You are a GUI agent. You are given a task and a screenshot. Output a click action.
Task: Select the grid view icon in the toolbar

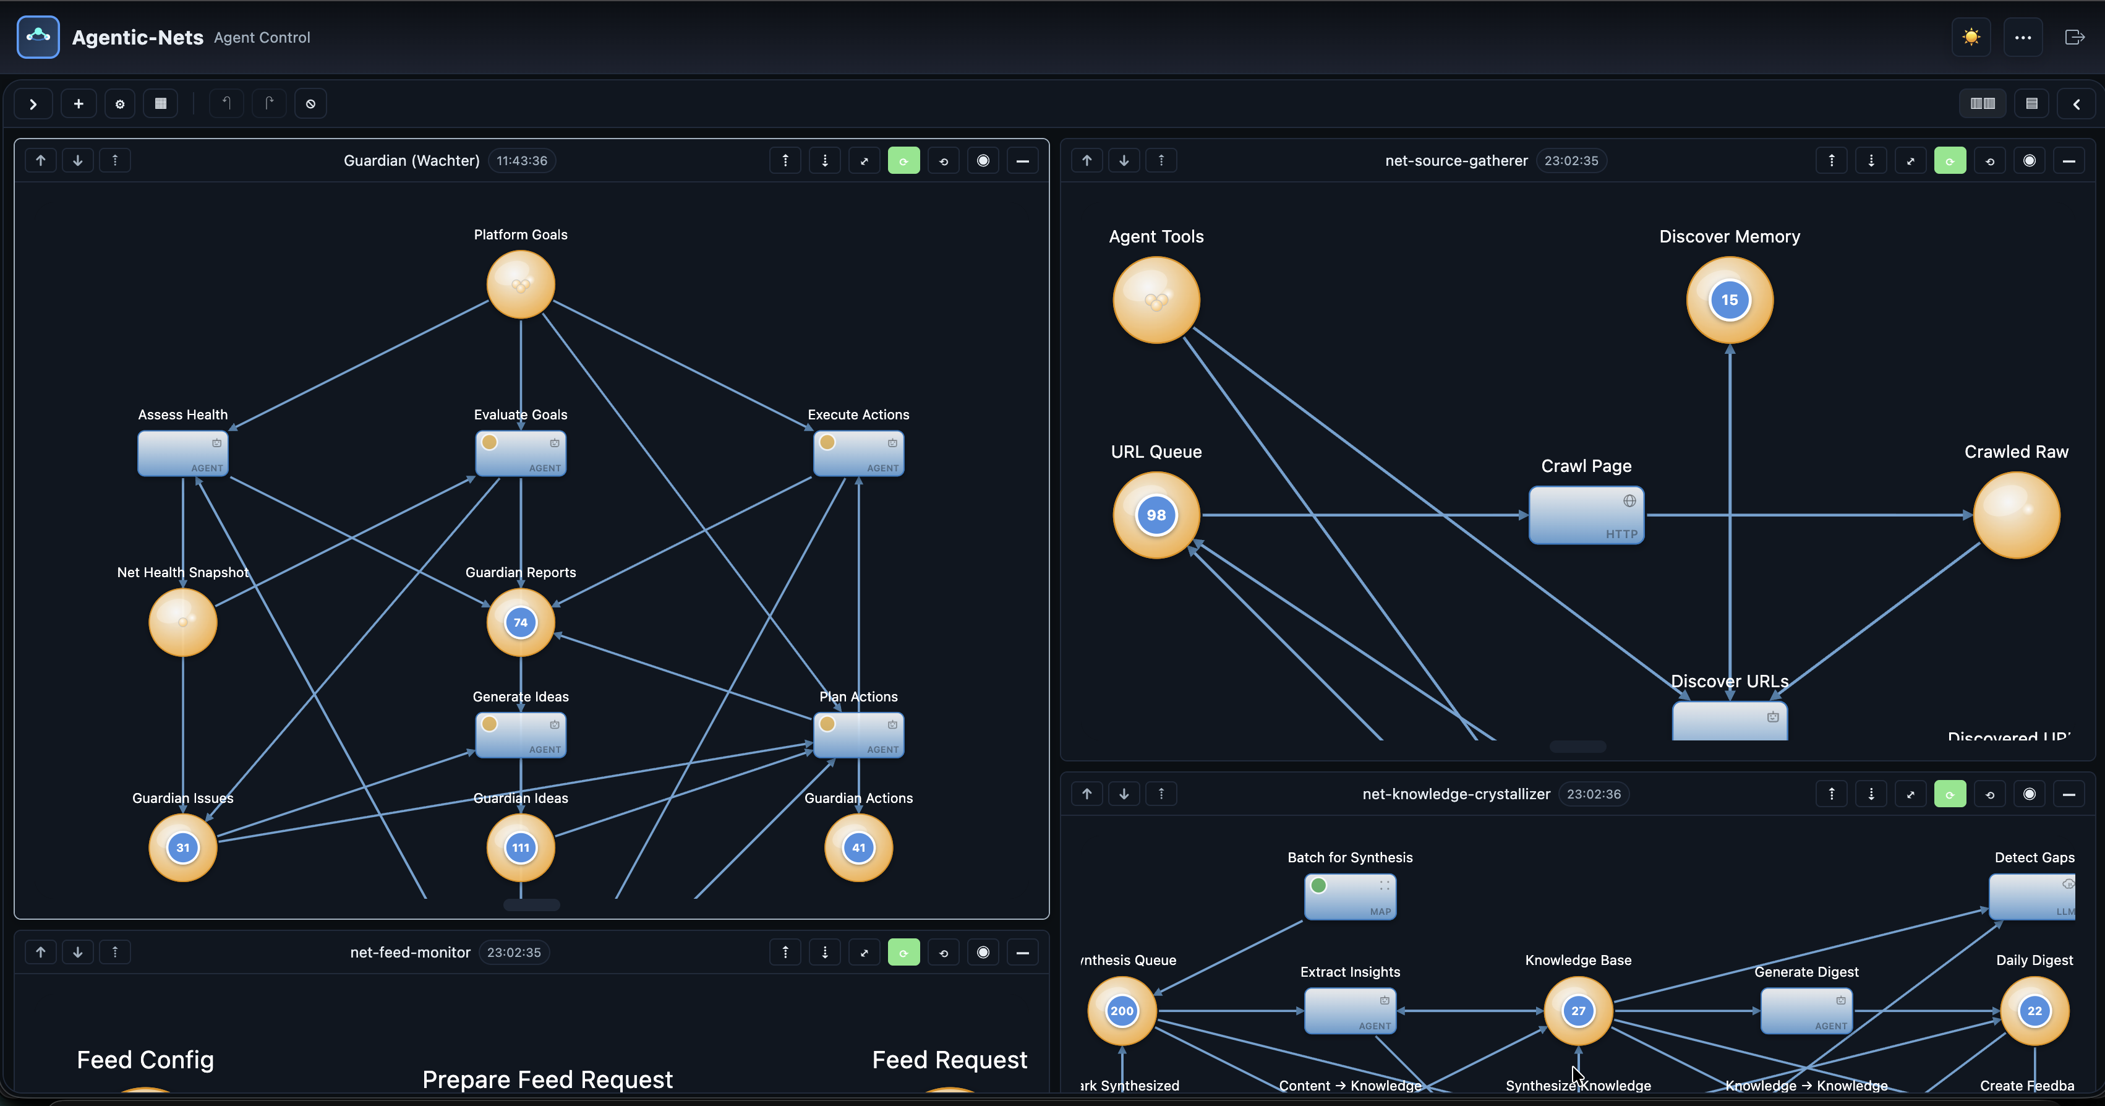coord(161,103)
